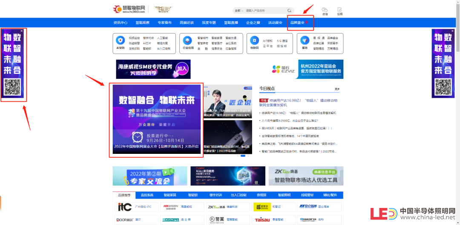Viewport: 460px width, 225px height.
Task: Click the 慧聪物联网 site logo
Action: click(129, 9)
